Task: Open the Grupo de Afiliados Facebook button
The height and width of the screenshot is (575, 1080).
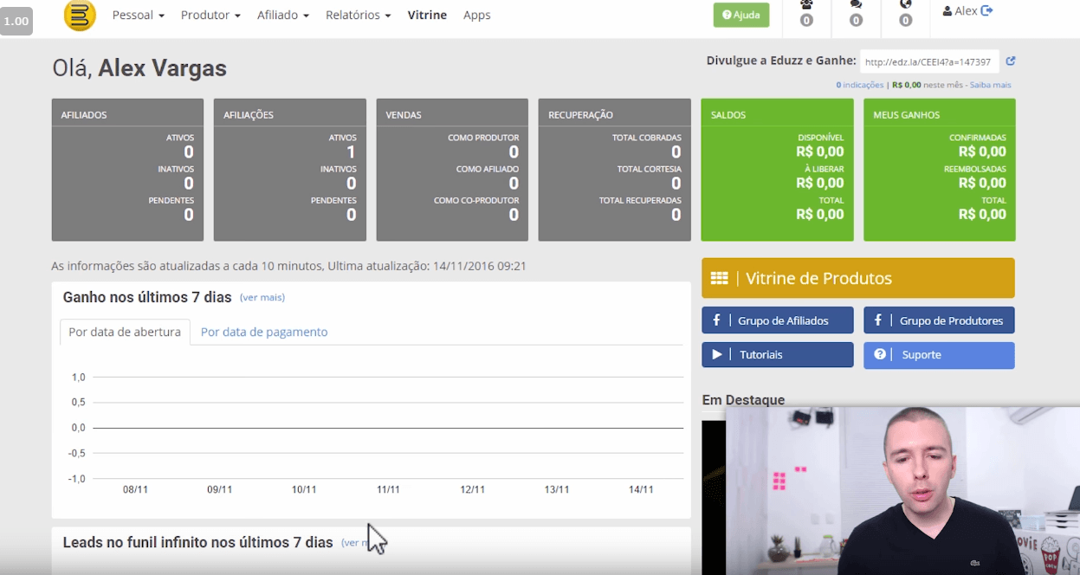Action: tap(778, 320)
